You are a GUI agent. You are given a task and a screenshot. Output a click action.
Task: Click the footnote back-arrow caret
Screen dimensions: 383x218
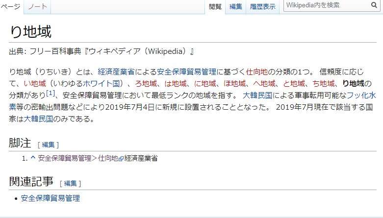point(33,158)
